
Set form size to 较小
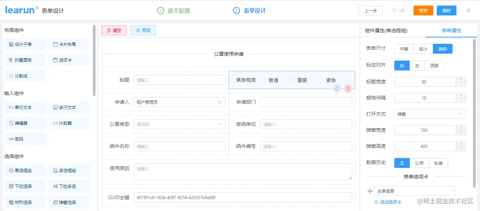point(423,49)
